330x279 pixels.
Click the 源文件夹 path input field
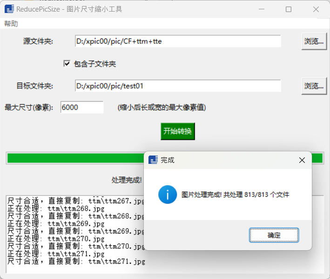[178, 41]
